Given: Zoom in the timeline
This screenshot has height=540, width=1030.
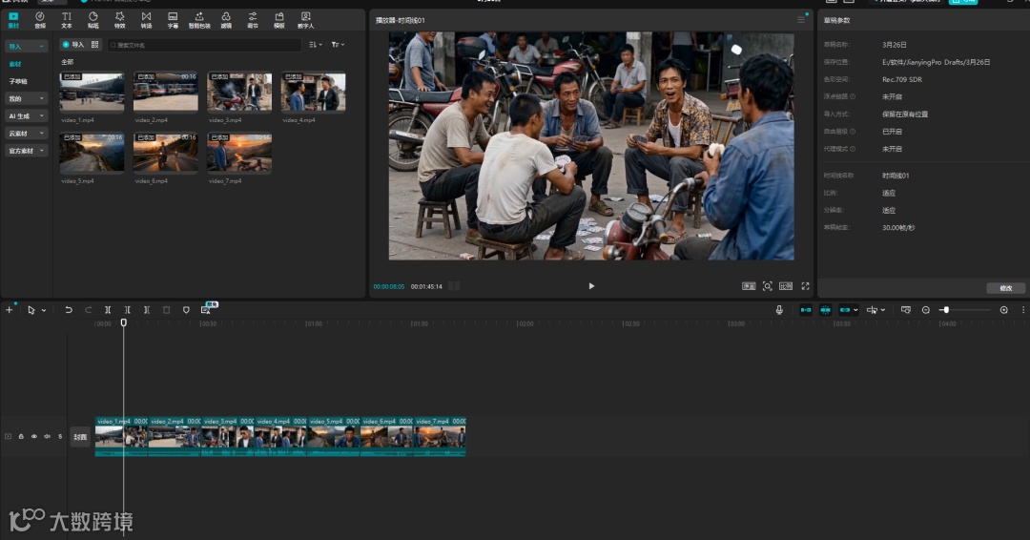Looking at the screenshot, I should 1003,310.
